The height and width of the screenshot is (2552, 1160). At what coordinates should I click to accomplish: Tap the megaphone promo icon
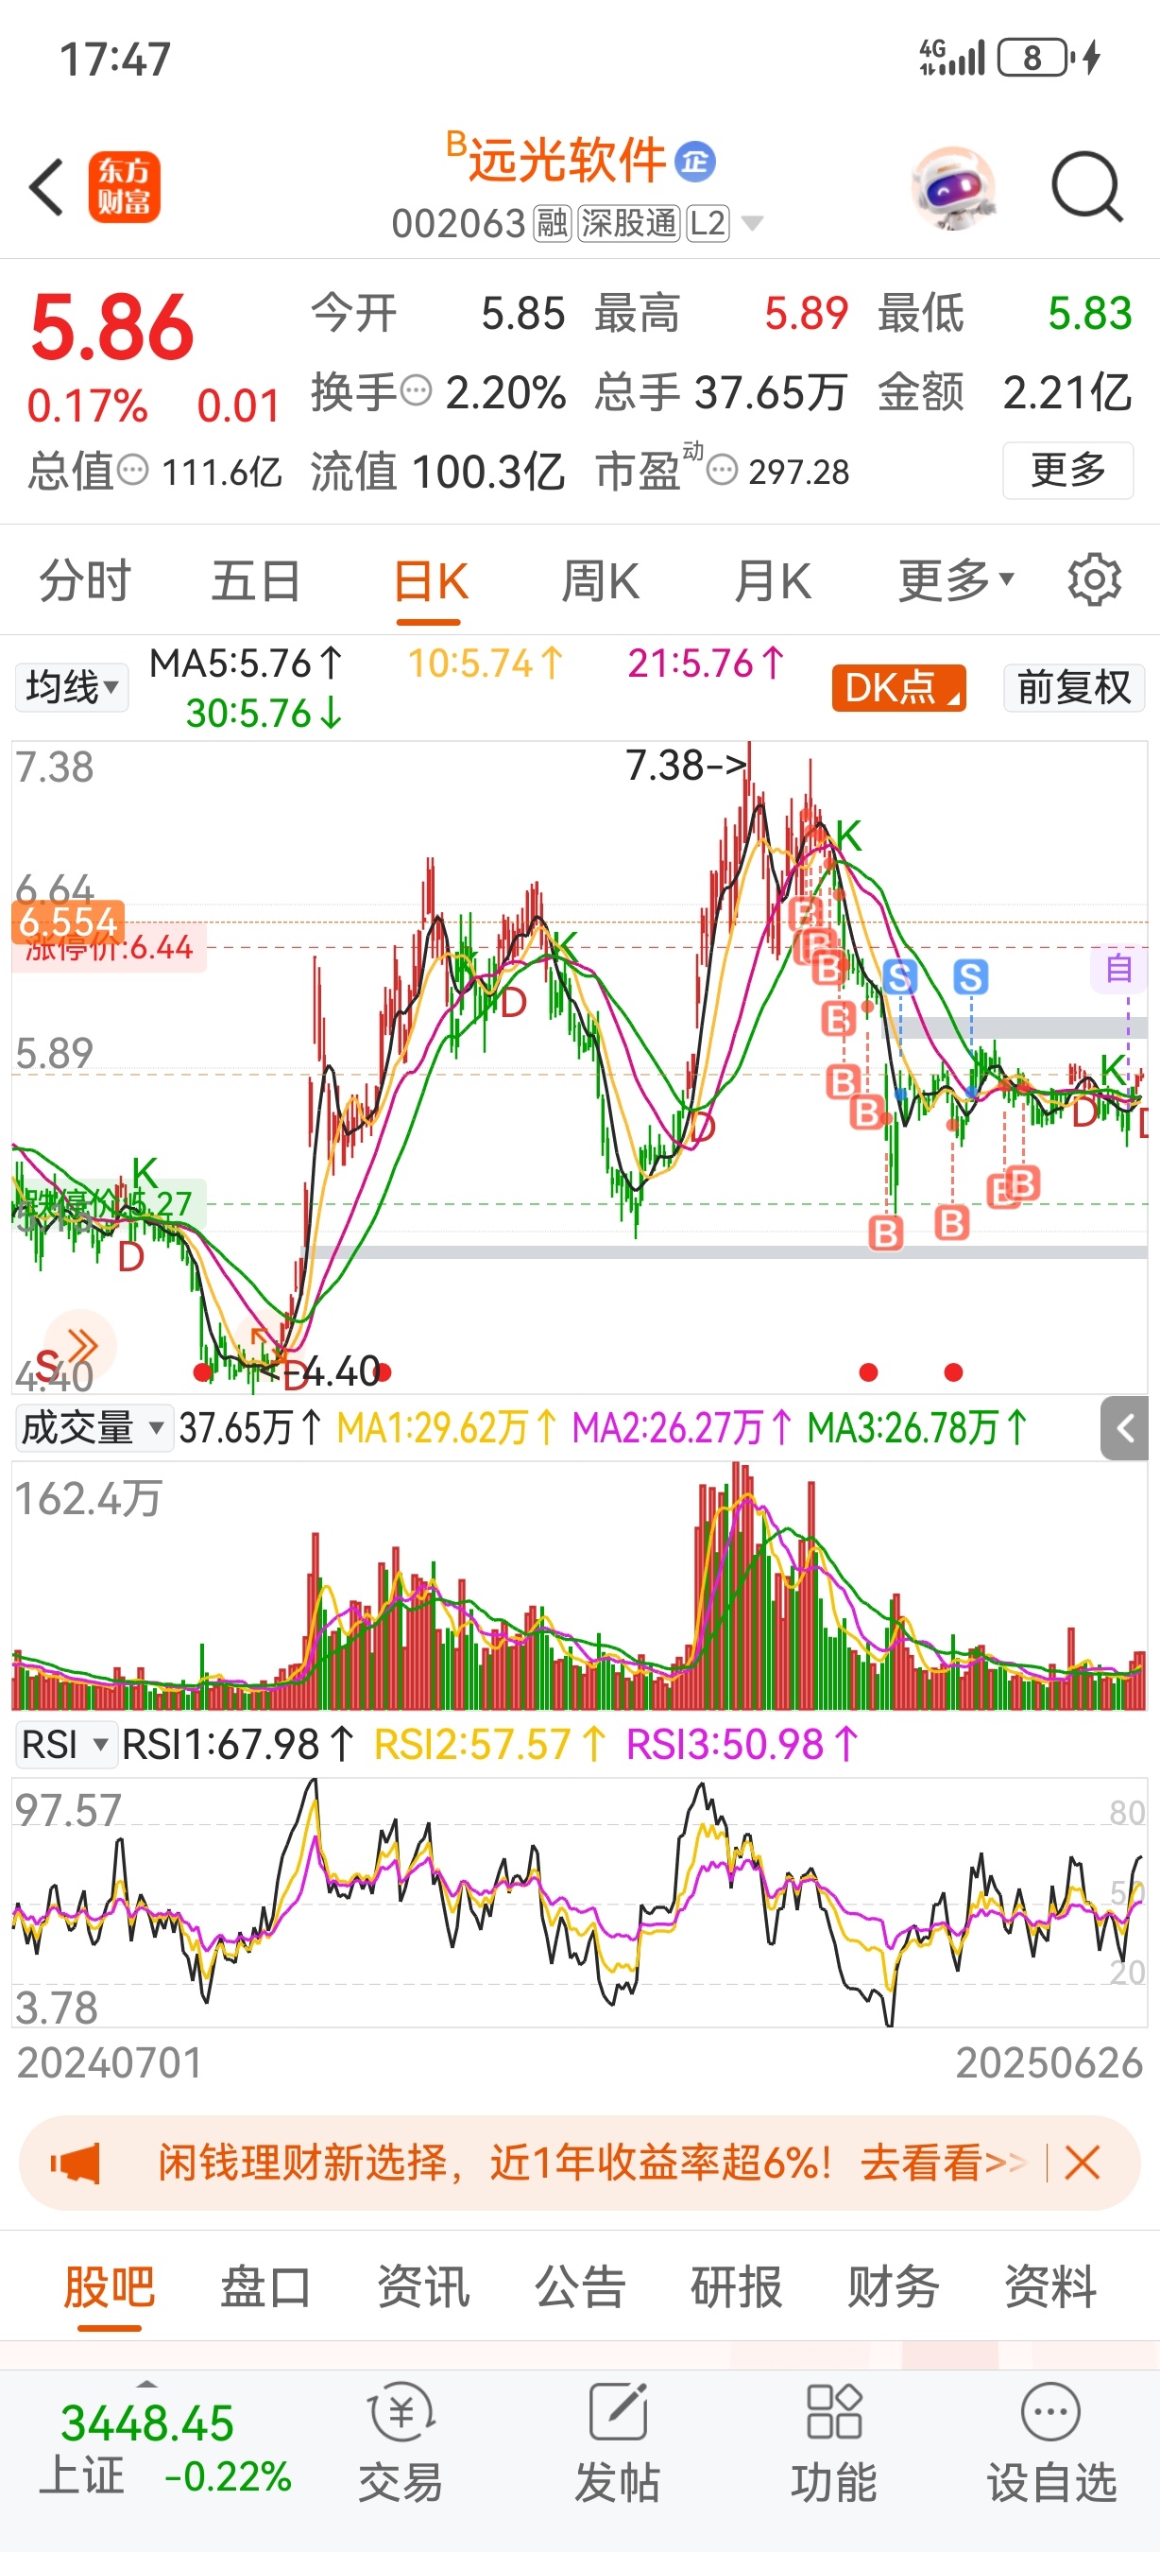click(x=77, y=2162)
